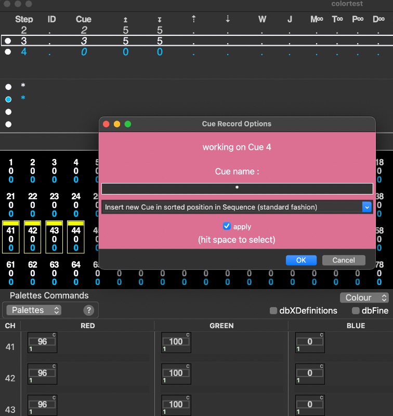Enable the dbXDefinitions checkbox

pos(273,311)
